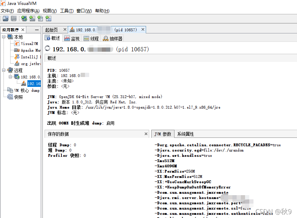Open the 文件(F) menu
Image resolution: width=297 pixels, height=218 pixels.
pyautogui.click(x=7, y=11)
